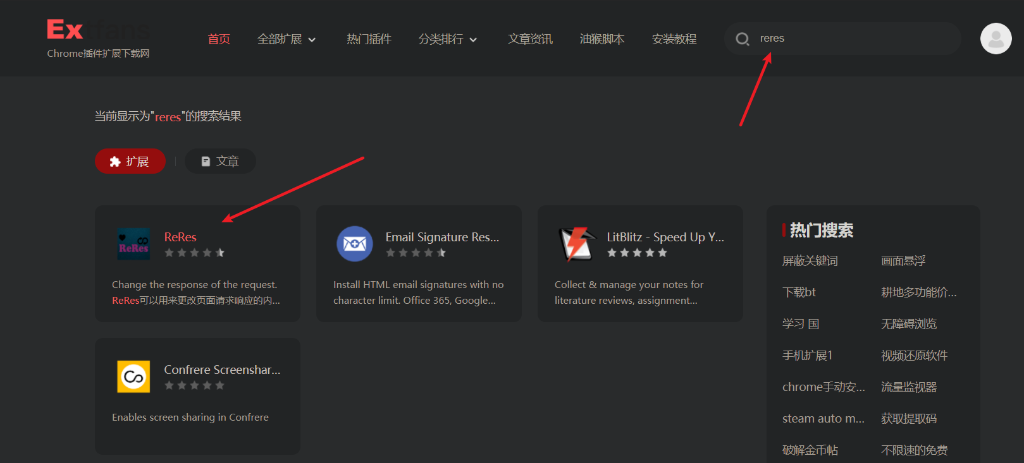Click the Email Signature star rating
Image resolution: width=1024 pixels, height=463 pixels.
click(x=416, y=253)
